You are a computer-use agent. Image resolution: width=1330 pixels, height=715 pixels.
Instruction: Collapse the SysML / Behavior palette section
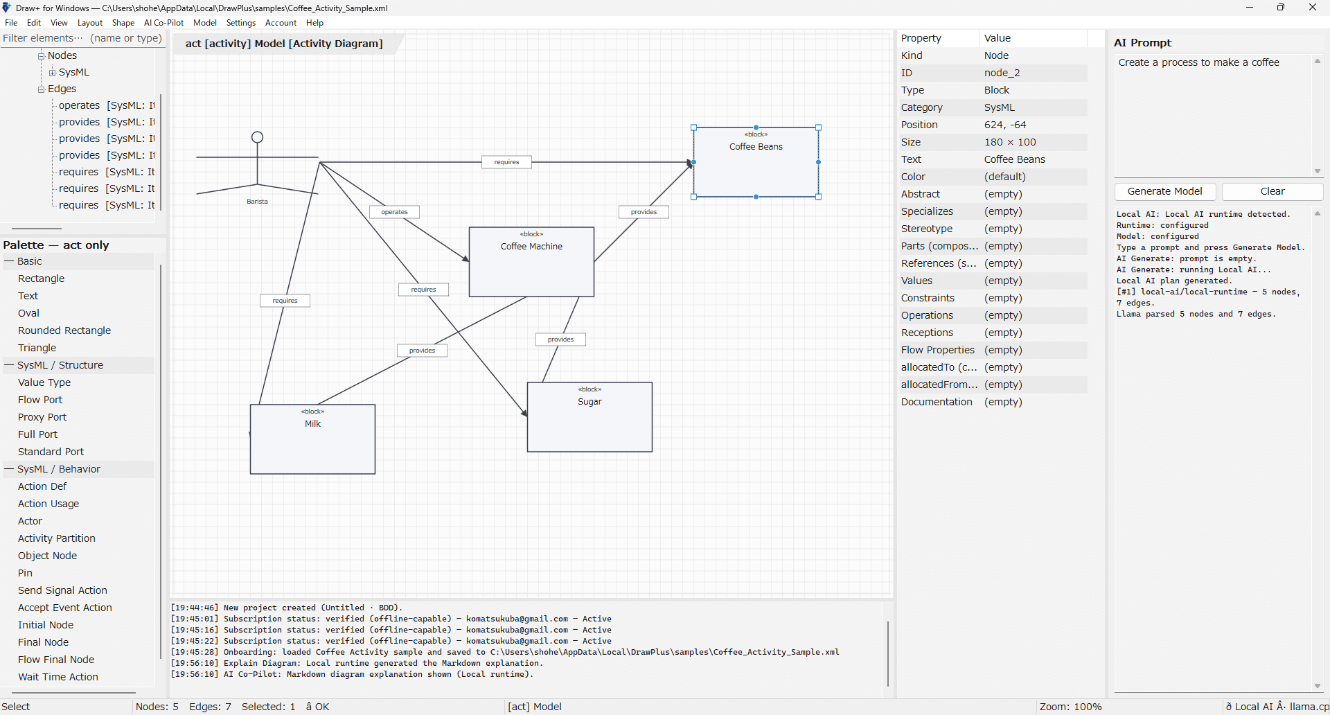point(10,469)
